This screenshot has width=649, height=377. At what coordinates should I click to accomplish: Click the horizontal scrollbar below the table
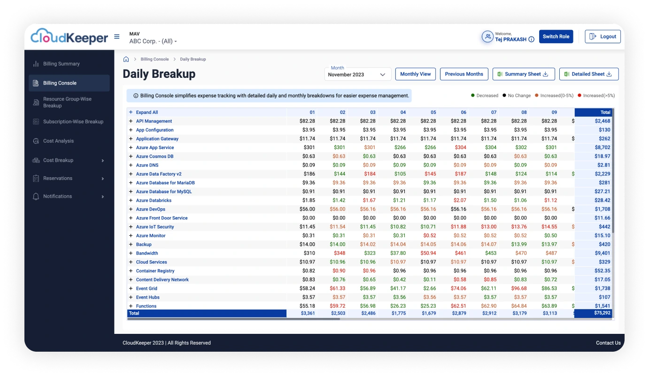(x=233, y=319)
